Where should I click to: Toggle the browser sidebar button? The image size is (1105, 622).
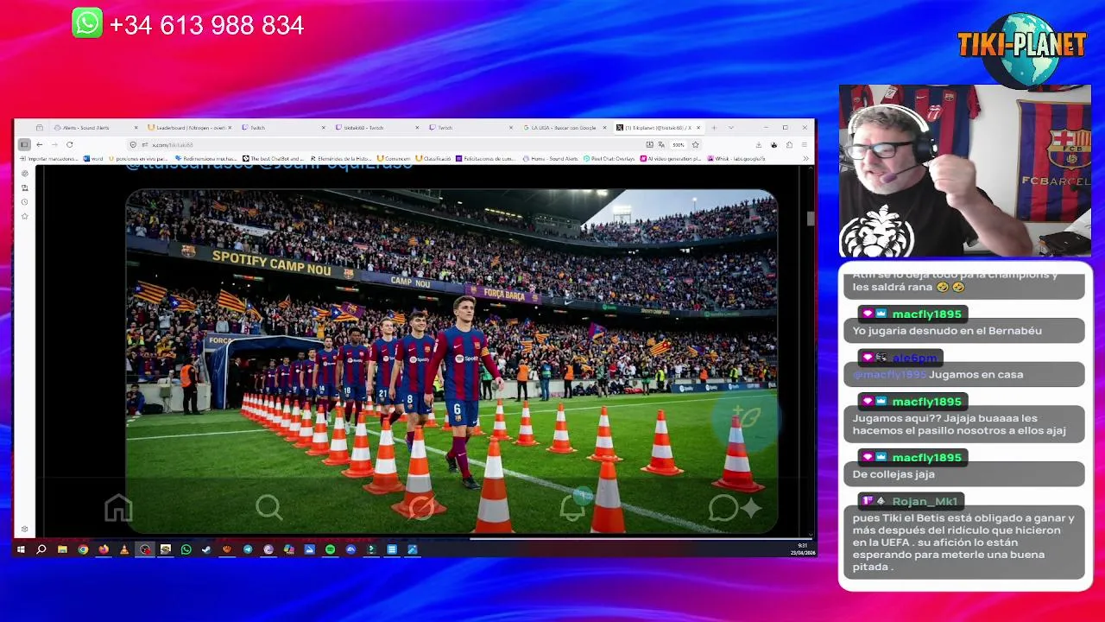coord(24,144)
